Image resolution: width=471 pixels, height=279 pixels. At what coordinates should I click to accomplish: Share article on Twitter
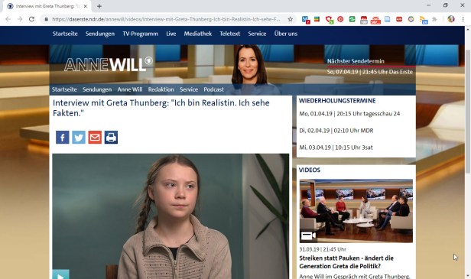[x=79, y=138]
